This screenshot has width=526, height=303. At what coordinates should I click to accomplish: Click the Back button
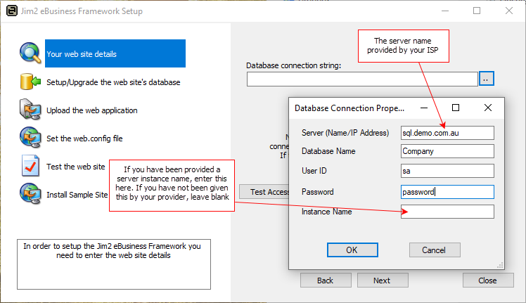[x=326, y=280]
